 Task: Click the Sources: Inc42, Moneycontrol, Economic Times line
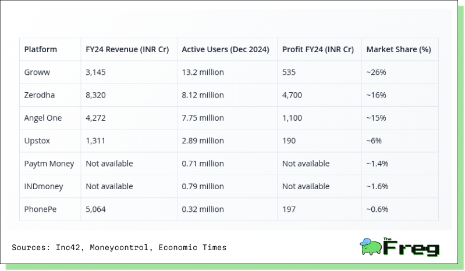click(119, 247)
